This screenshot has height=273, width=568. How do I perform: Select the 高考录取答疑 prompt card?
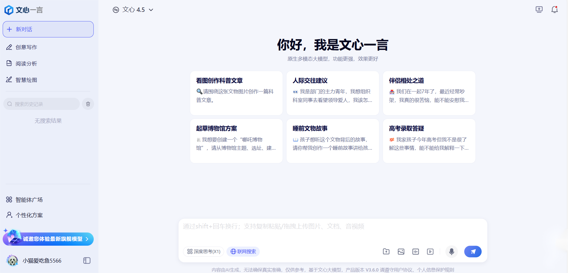click(429, 141)
